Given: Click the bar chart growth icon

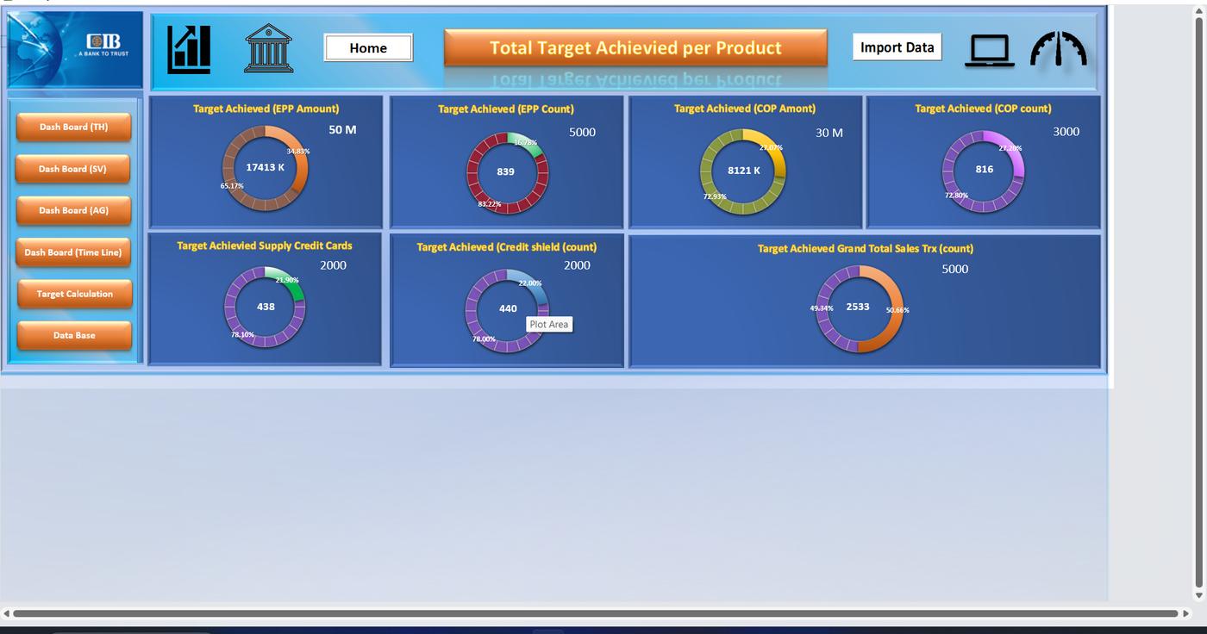Looking at the screenshot, I should (189, 49).
